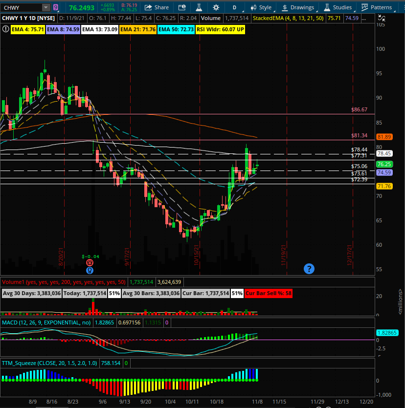Screen dimensions: 405x408
Task: Open the news and alerts panel icon
Action: pyautogui.click(x=182, y=7)
